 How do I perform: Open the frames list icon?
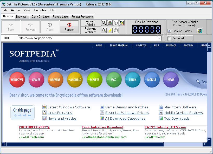click(x=199, y=31)
